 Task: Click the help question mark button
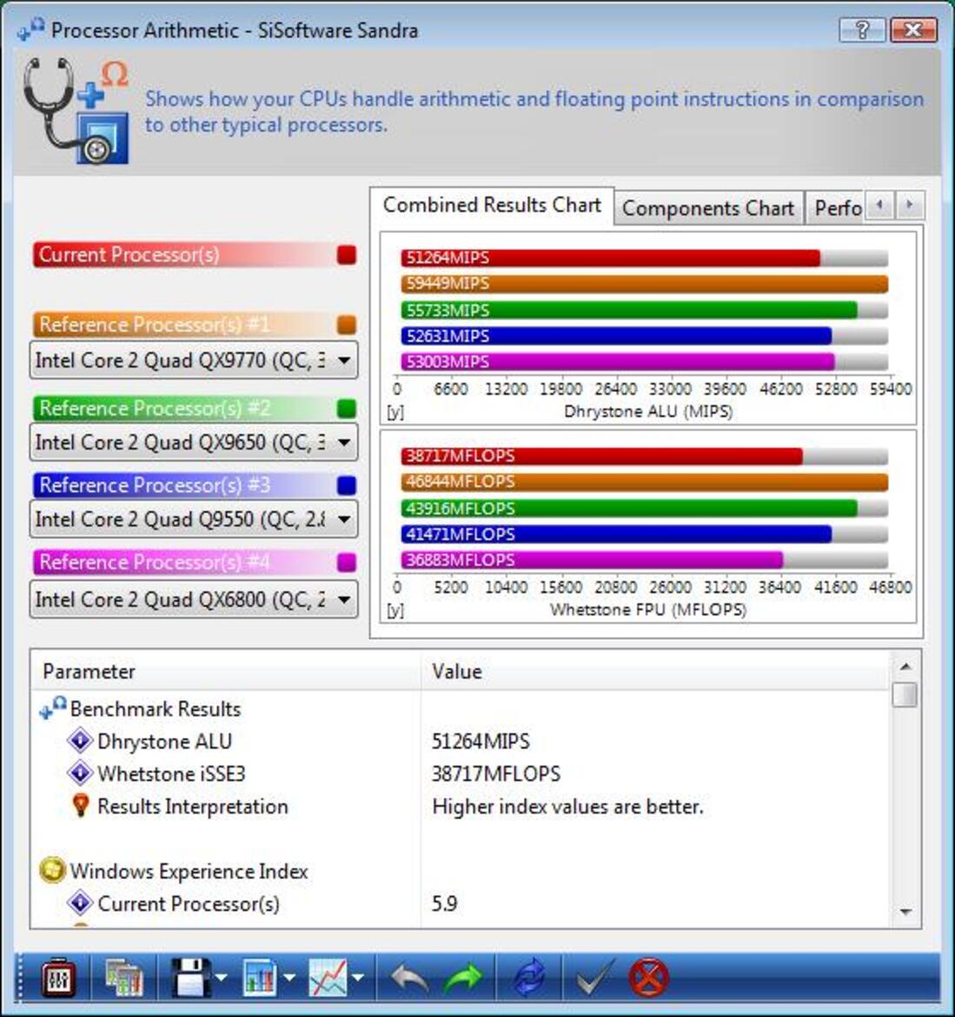(x=862, y=30)
